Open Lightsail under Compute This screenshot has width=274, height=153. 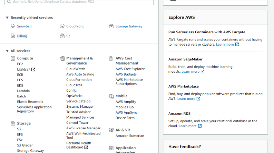point(23,69)
